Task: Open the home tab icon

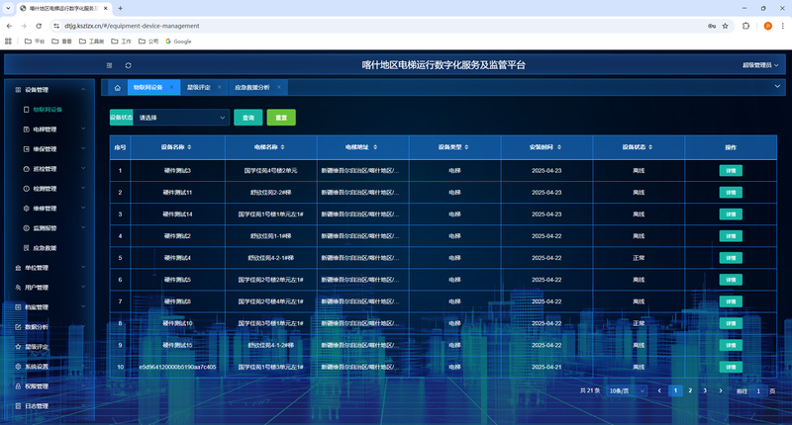Action: click(117, 87)
